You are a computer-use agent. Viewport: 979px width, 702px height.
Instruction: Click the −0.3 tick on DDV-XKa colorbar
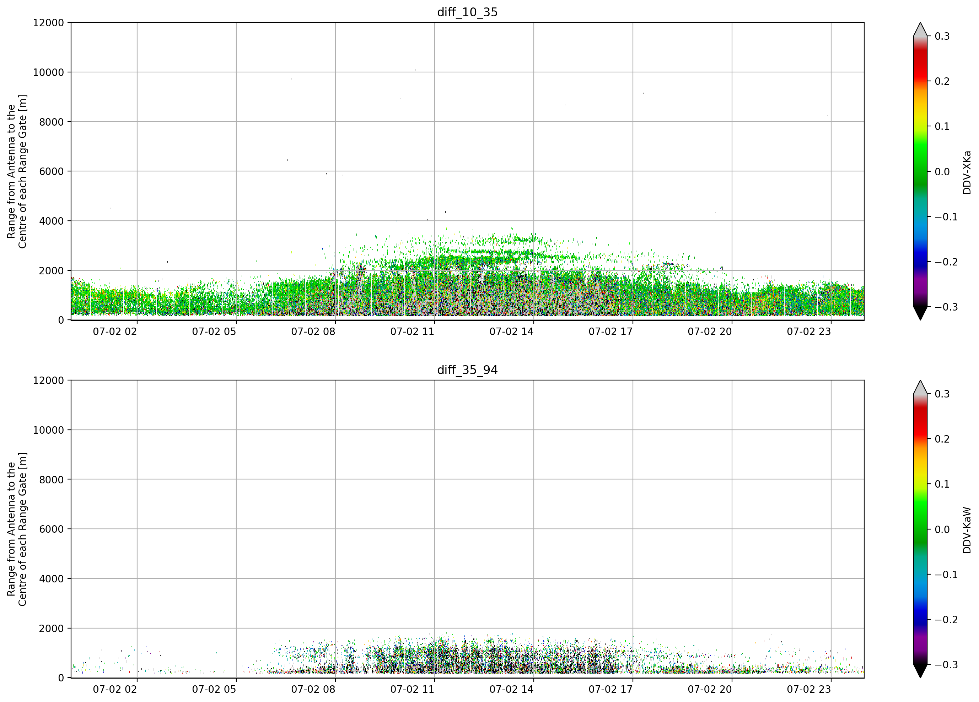(x=946, y=307)
